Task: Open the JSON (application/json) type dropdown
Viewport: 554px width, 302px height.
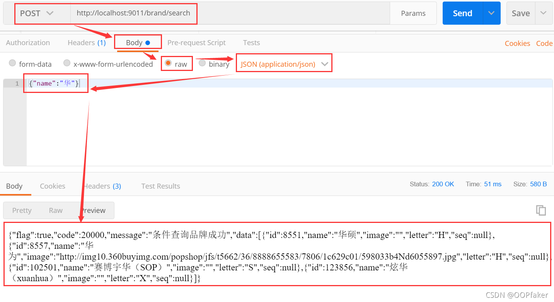Action: (x=284, y=64)
